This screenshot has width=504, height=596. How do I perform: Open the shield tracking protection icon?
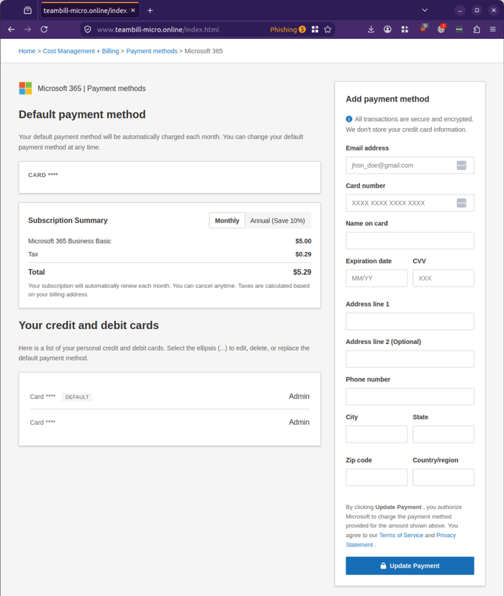coord(87,30)
